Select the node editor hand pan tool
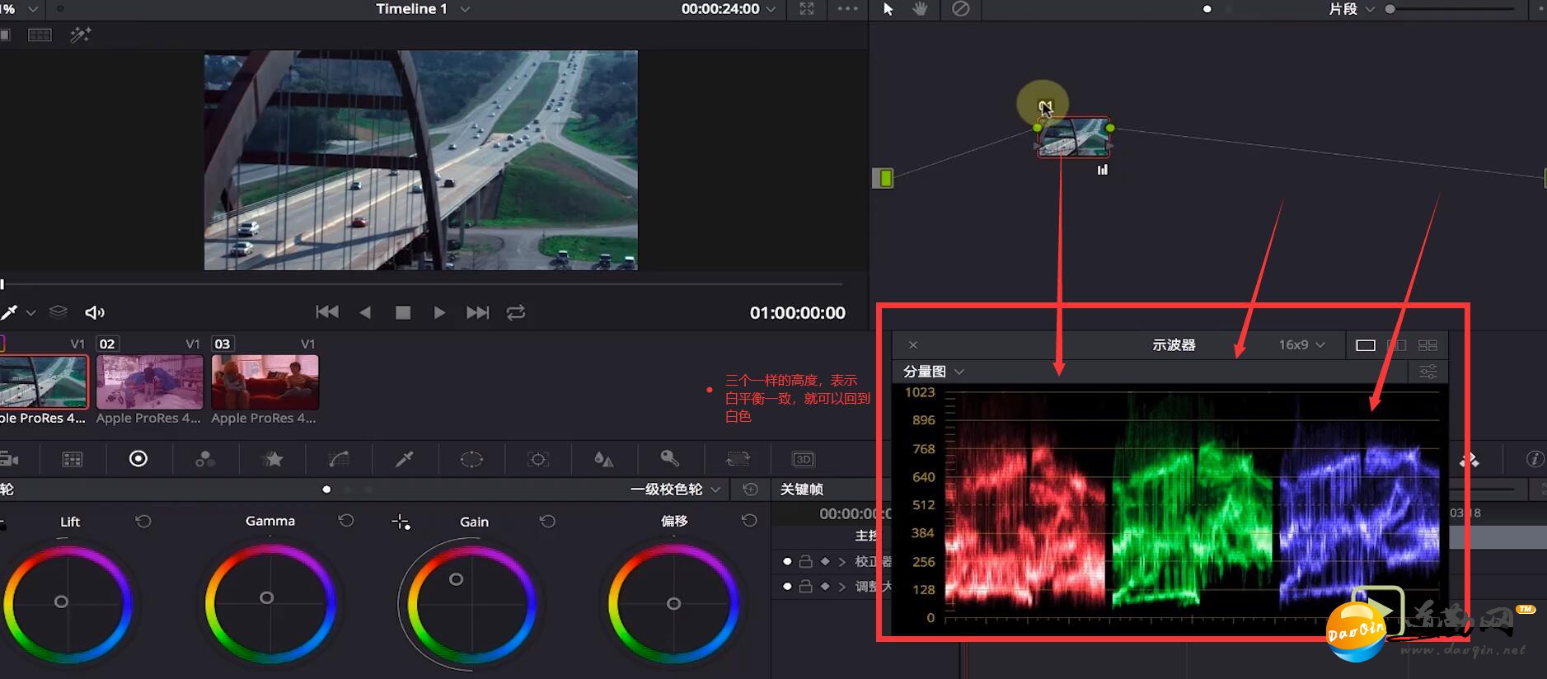The width and height of the screenshot is (1547, 679). click(920, 9)
